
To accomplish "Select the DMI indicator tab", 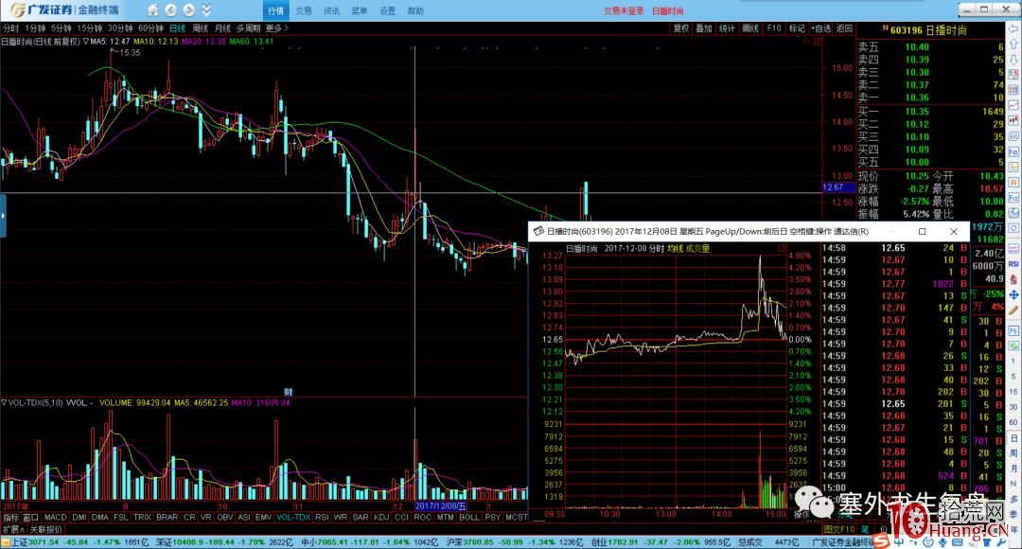I will tap(79, 517).
